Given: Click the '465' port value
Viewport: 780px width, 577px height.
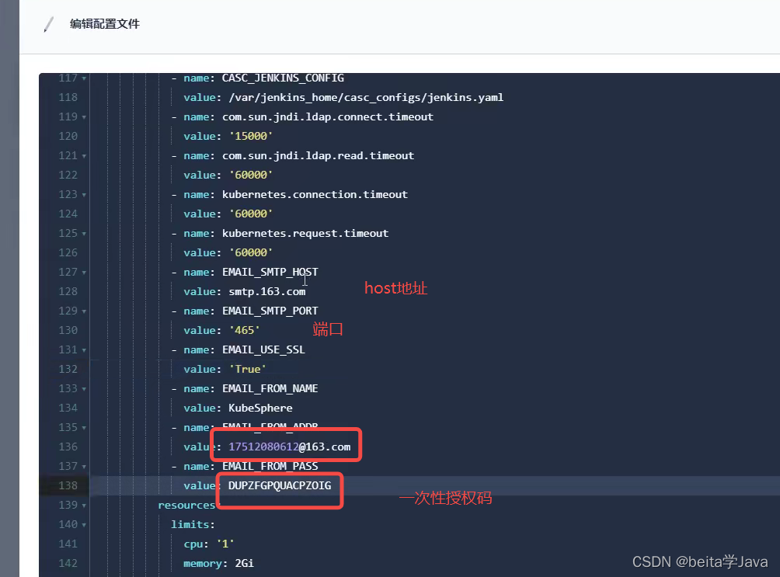Looking at the screenshot, I should 244,330.
